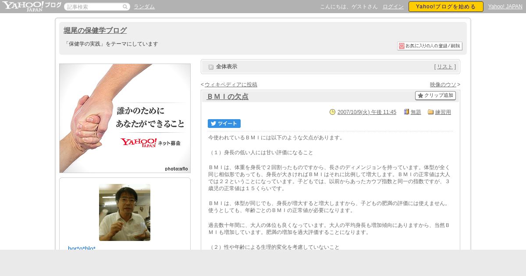Viewport: 526px width, 276px height.
Task: Go to previous post ウィキペディアに投稿
Action: click(231, 85)
